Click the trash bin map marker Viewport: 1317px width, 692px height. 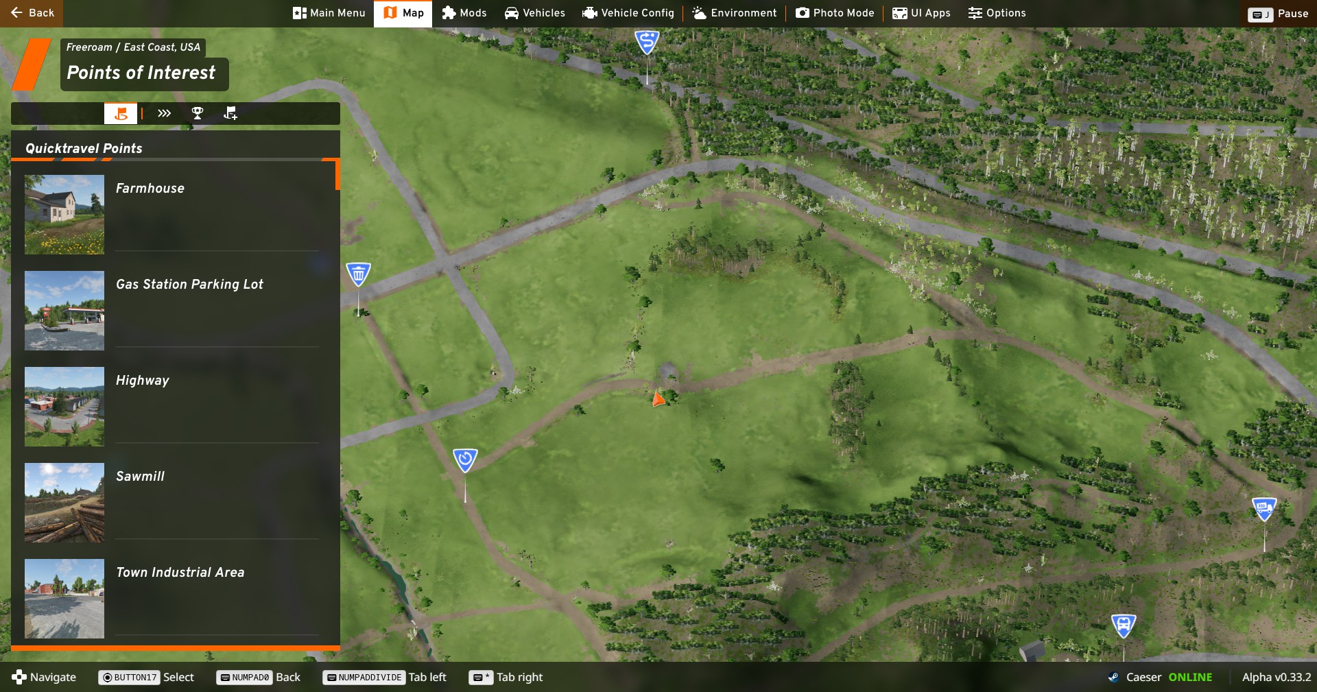358,274
